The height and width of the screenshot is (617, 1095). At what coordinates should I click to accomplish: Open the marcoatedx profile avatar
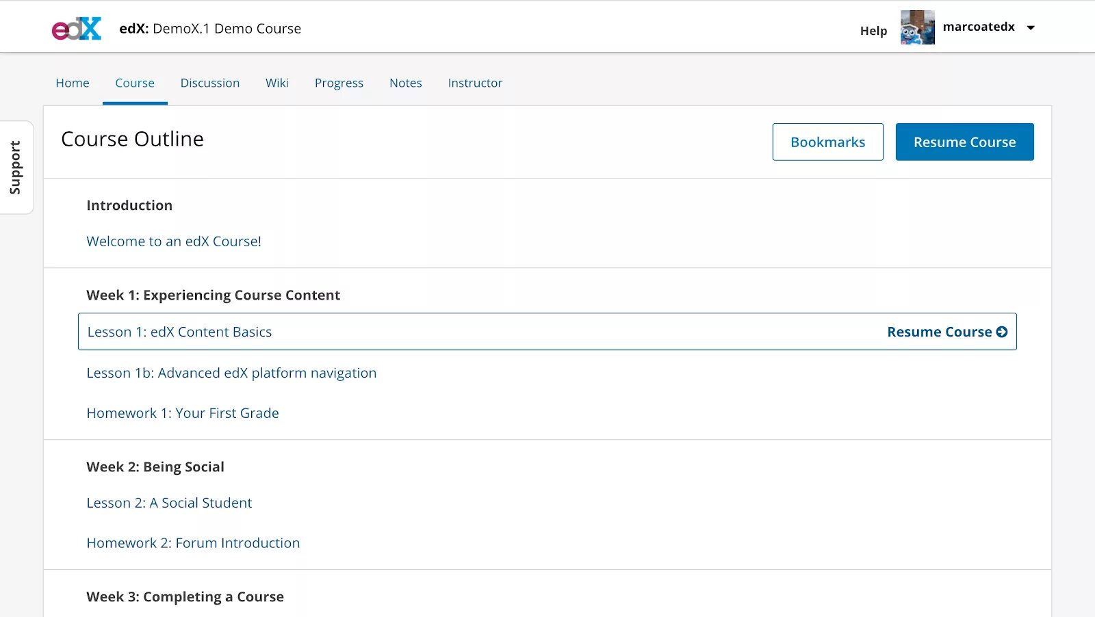(x=917, y=27)
